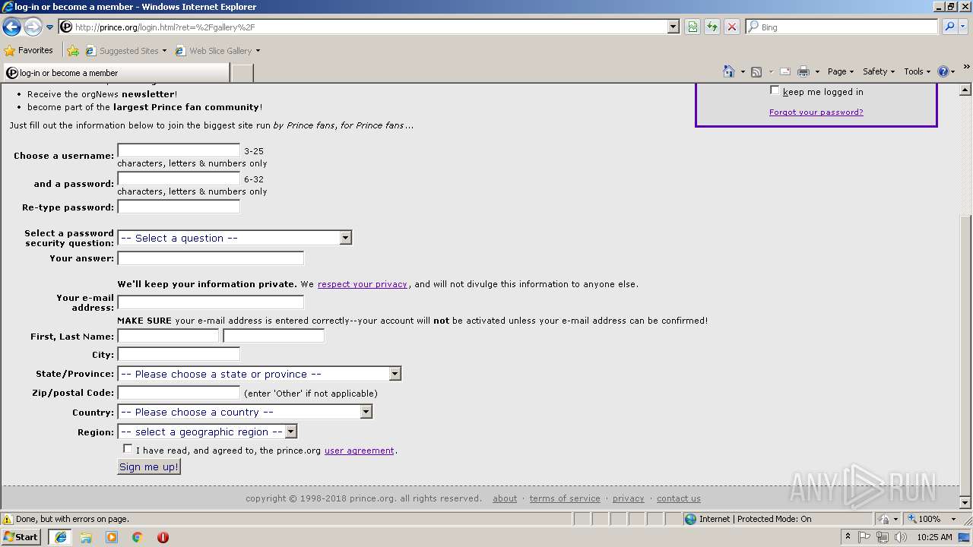
Task: Open the terms of service link
Action: tap(565, 498)
